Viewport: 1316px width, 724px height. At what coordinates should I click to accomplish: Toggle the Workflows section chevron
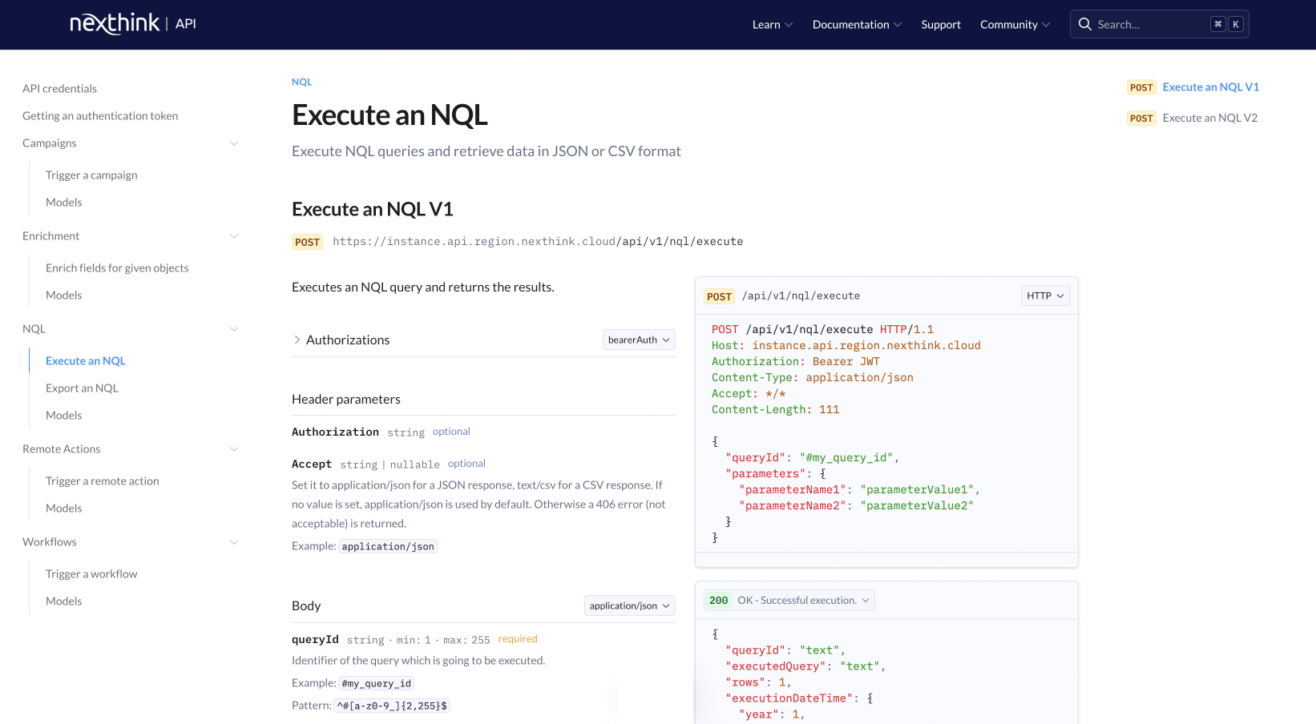click(234, 542)
